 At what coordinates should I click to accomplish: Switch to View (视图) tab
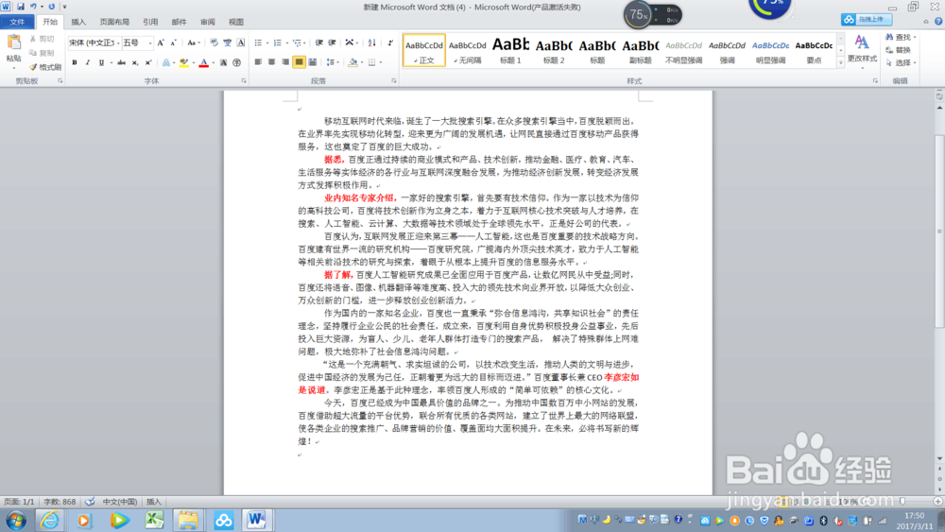tap(236, 23)
